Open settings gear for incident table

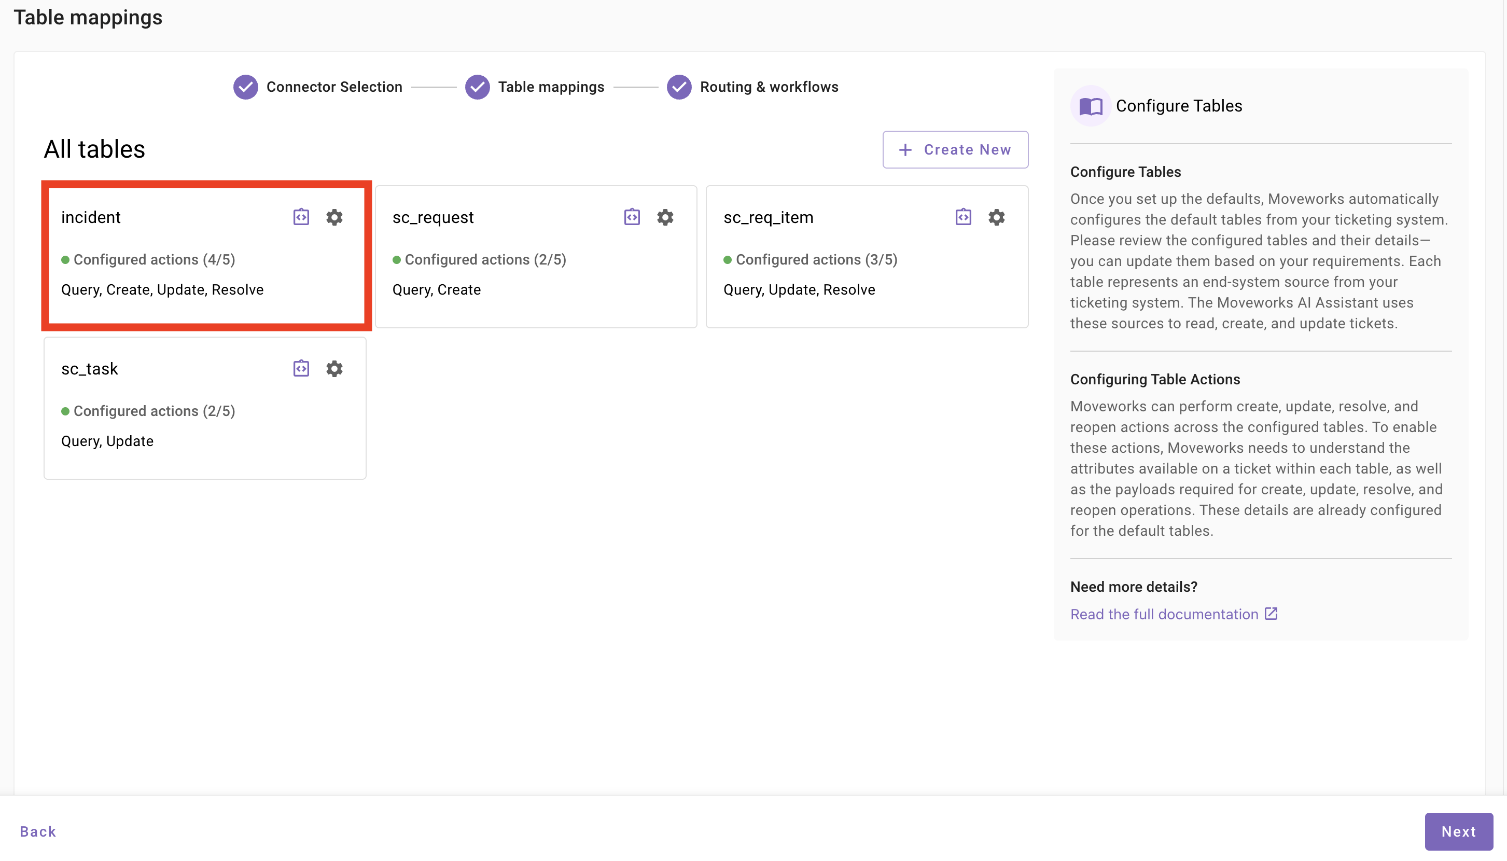(x=334, y=217)
